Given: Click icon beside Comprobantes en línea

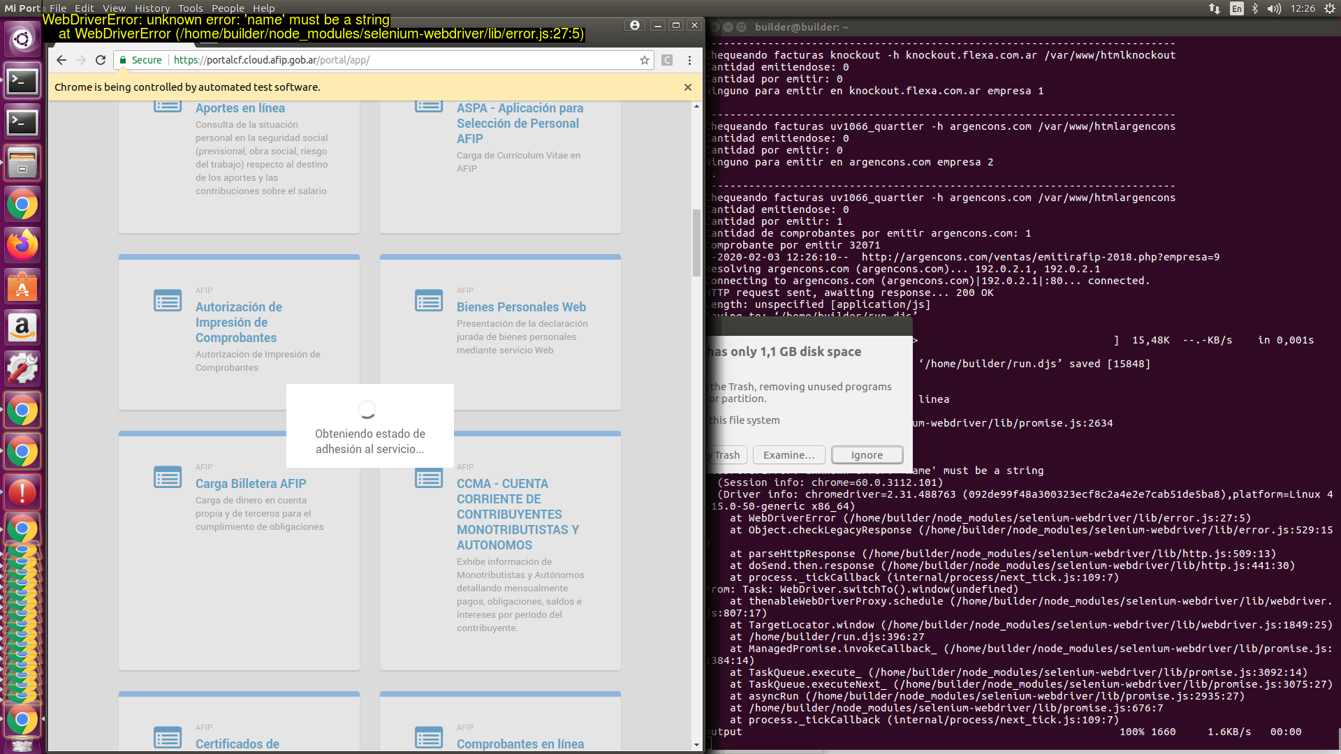Looking at the screenshot, I should click(429, 738).
